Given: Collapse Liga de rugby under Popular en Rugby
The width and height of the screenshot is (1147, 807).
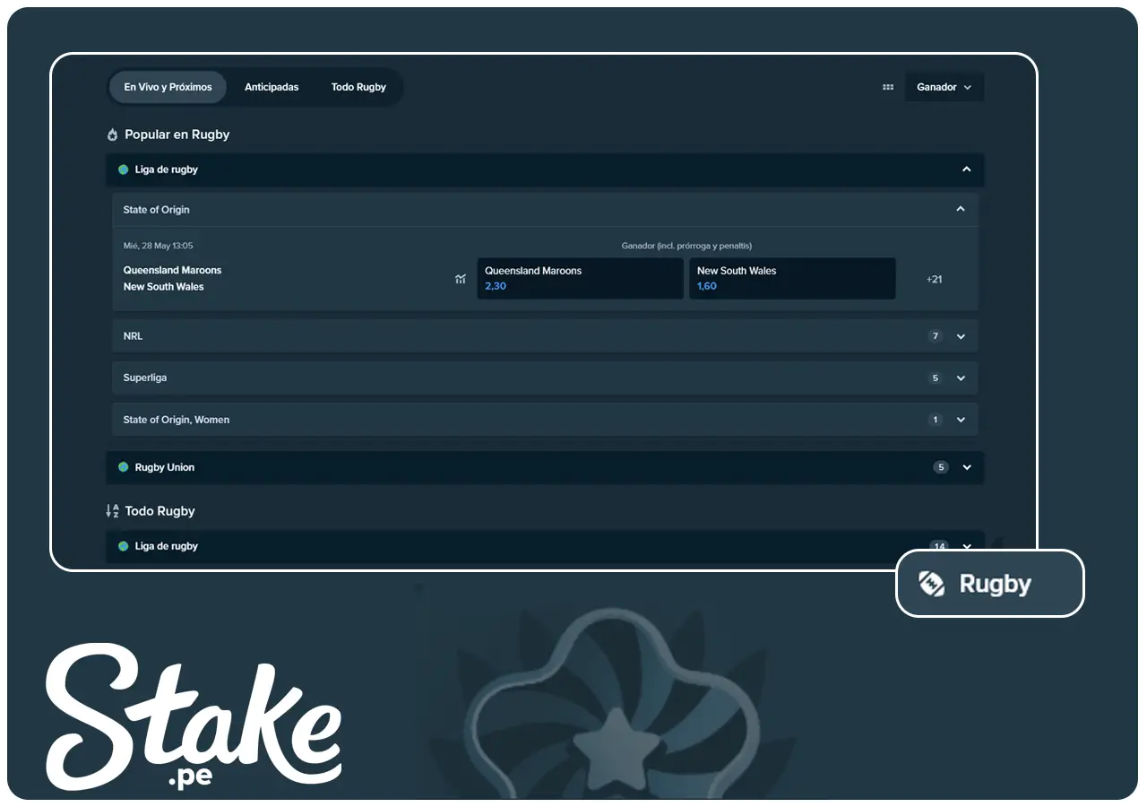Looking at the screenshot, I should pos(967,169).
